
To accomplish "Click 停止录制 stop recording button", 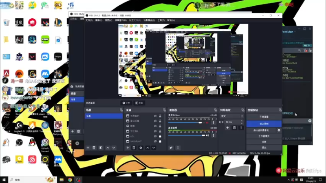I will [x=264, y=124].
